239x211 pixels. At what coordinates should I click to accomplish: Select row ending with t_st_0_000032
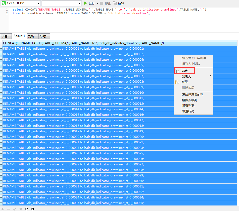click(120, 192)
